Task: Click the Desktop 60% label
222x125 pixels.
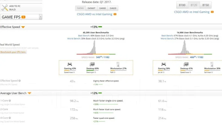Action: (x=93, y=68)
